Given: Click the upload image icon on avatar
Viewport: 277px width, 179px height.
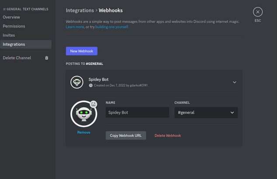Looking at the screenshot, I should click(x=93, y=104).
